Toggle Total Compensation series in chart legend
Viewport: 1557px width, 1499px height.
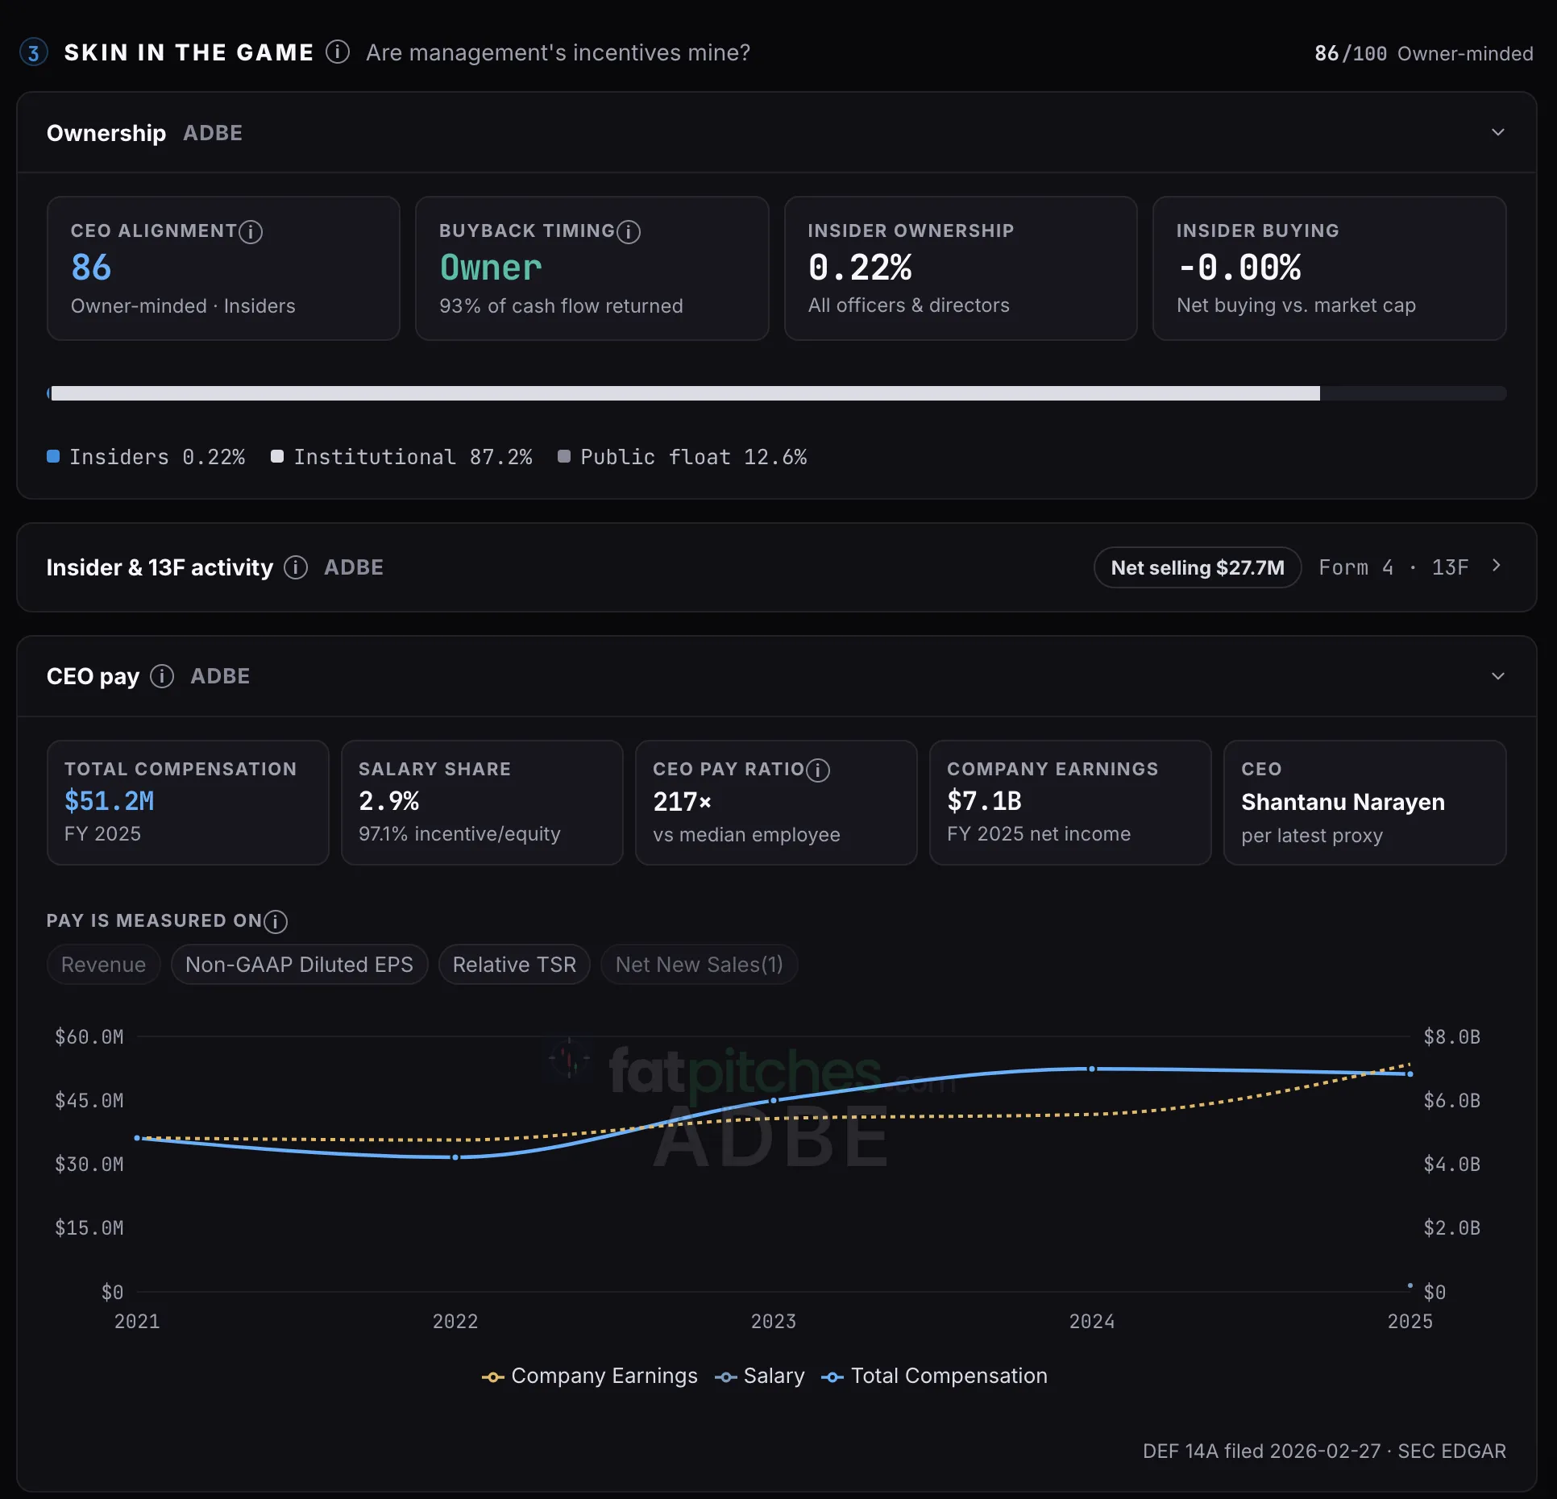(935, 1377)
